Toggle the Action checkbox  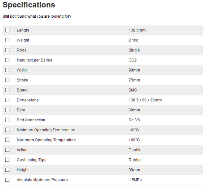pyautogui.click(x=7, y=150)
